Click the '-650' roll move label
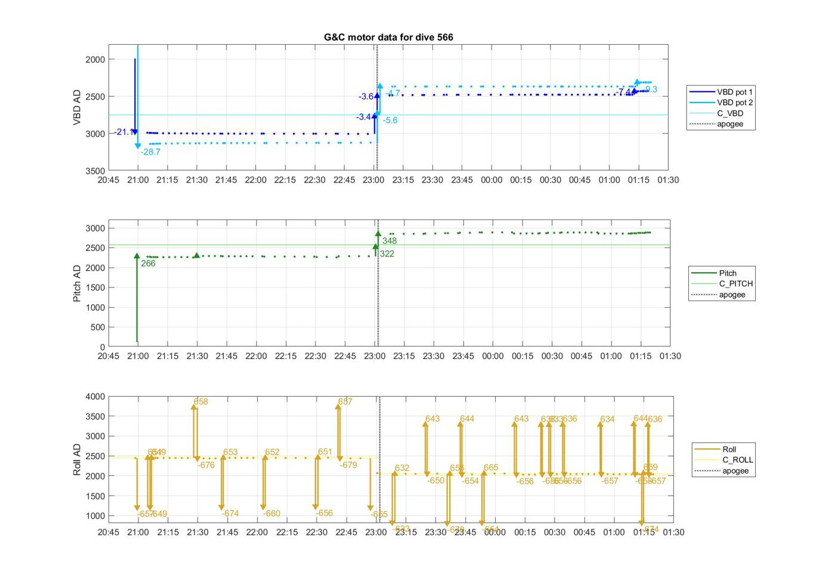The height and width of the screenshot is (588, 835). 435,481
